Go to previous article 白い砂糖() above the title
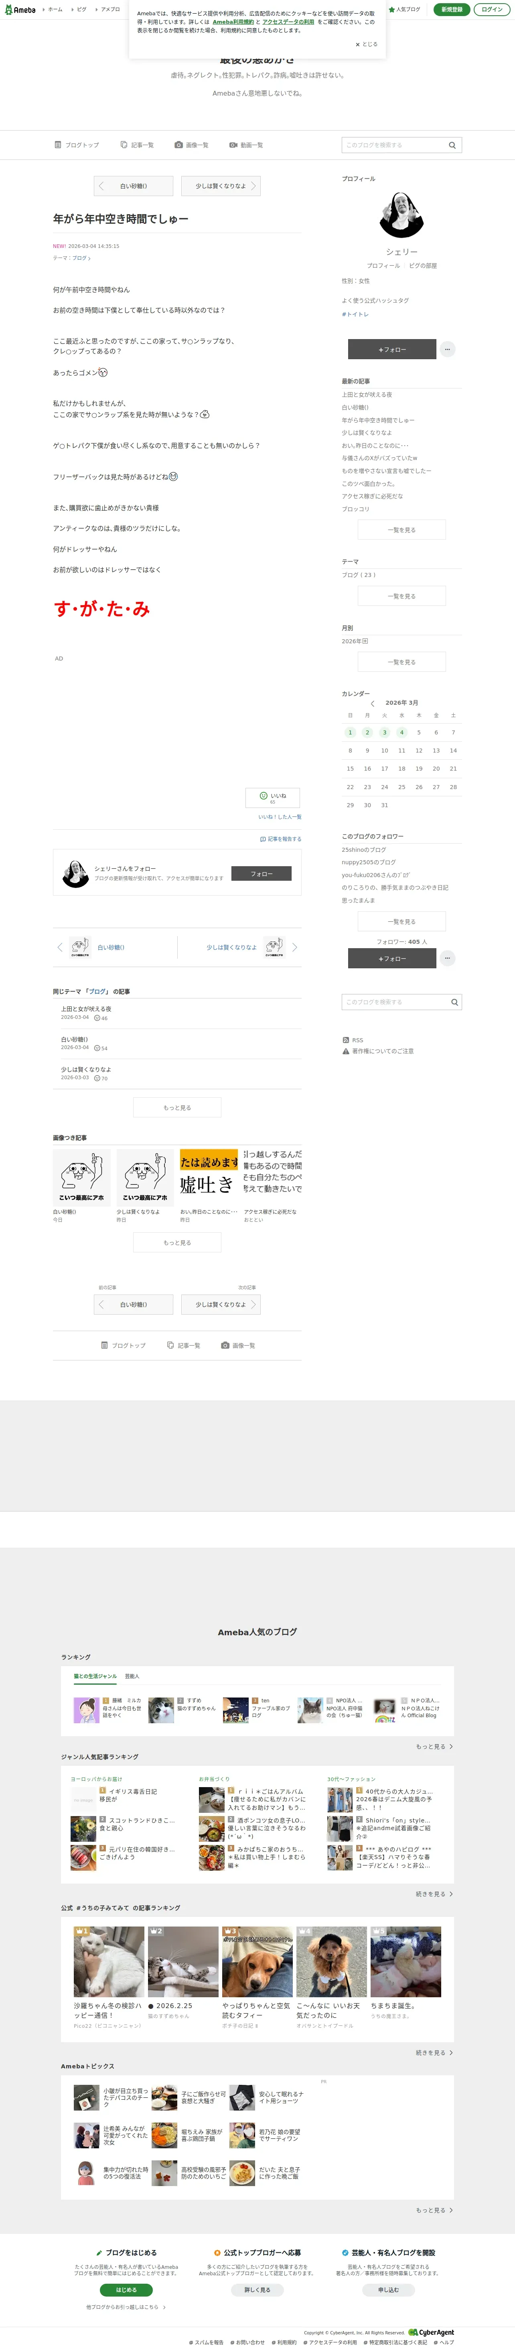 click(133, 186)
